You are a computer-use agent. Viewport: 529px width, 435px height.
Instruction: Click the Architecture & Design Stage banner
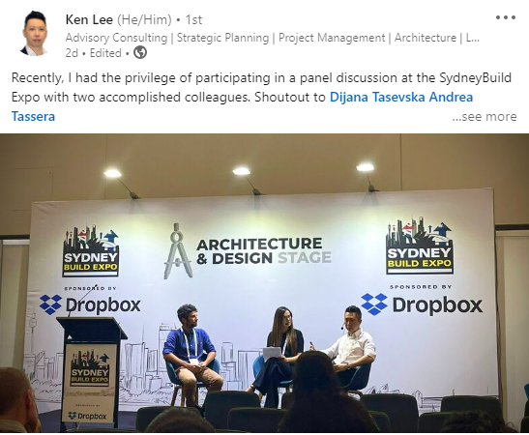(263, 251)
